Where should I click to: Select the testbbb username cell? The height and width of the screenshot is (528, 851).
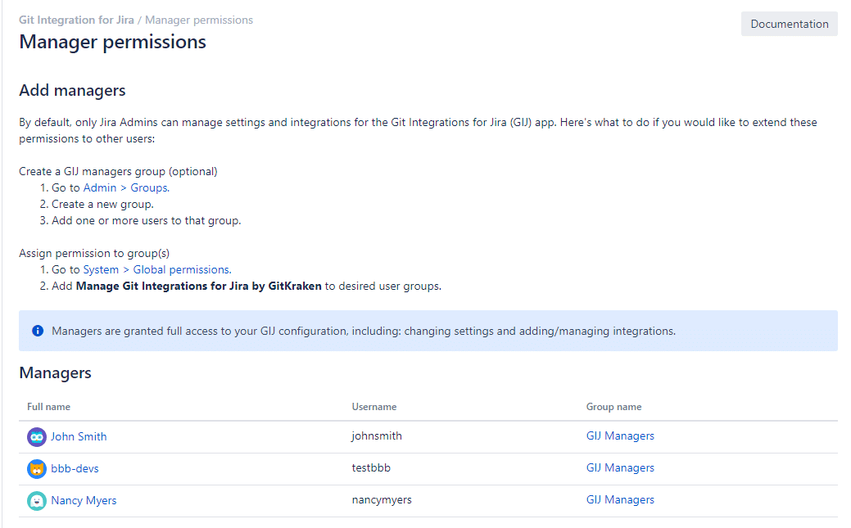point(371,467)
